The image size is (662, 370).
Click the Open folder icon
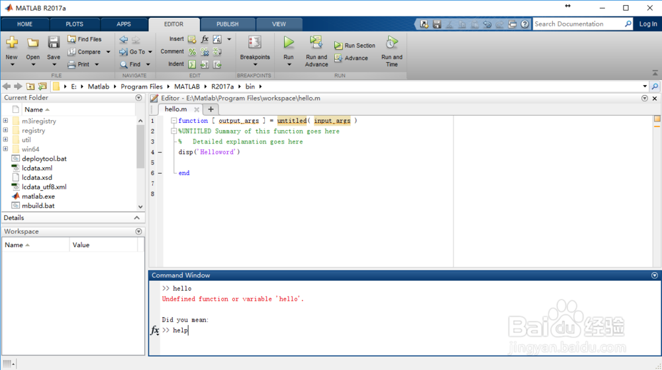coord(32,42)
